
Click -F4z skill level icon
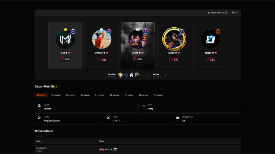(62, 59)
